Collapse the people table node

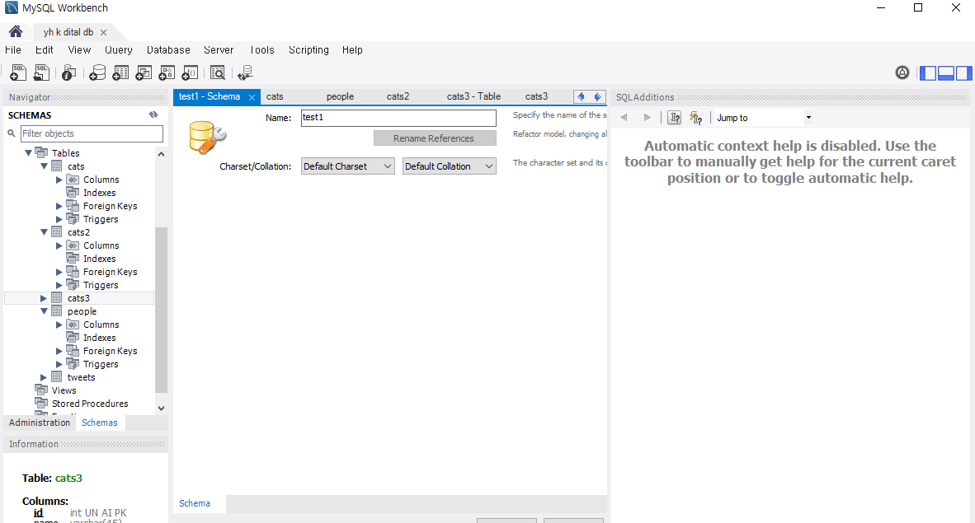(x=44, y=311)
